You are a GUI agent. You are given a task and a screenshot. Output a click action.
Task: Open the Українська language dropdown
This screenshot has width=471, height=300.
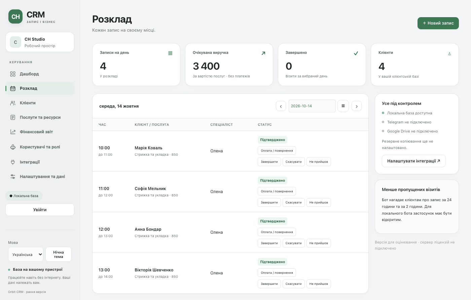click(x=26, y=255)
